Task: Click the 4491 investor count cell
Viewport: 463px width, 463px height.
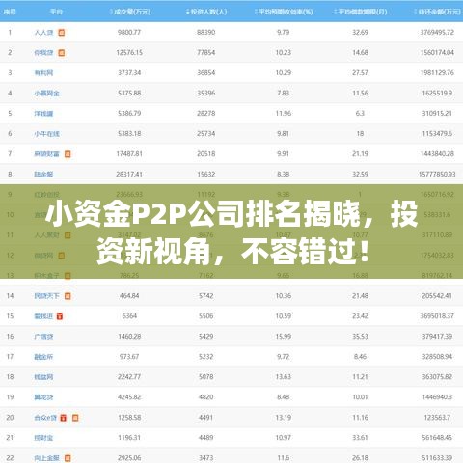Action: 206,418
